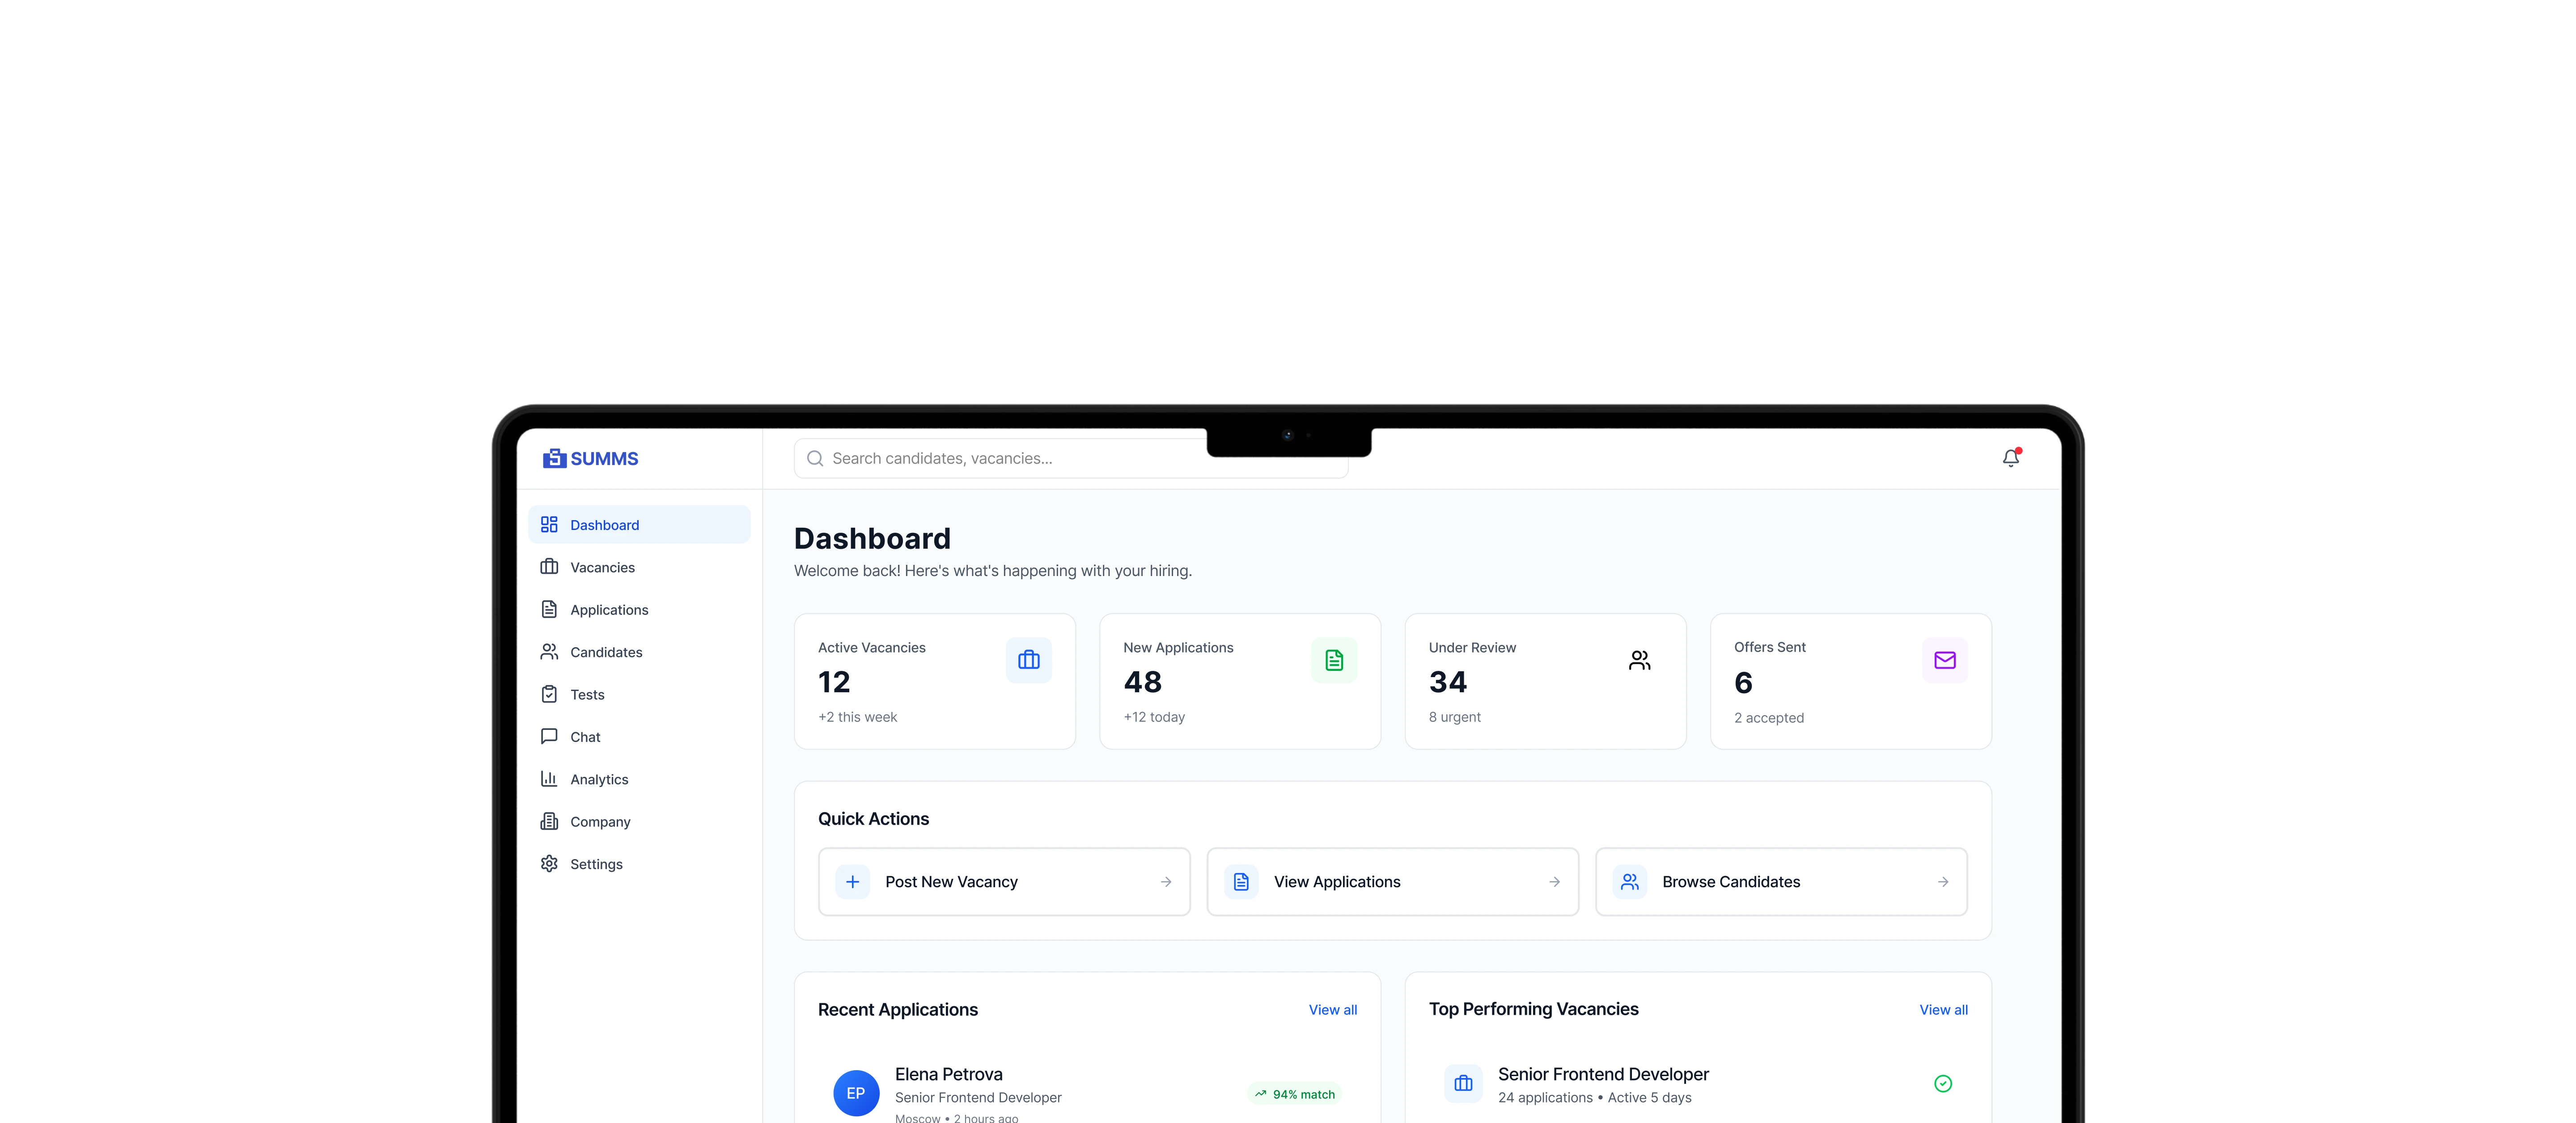
Task: Click the Candidates people icon in sidebar
Action: (549, 652)
